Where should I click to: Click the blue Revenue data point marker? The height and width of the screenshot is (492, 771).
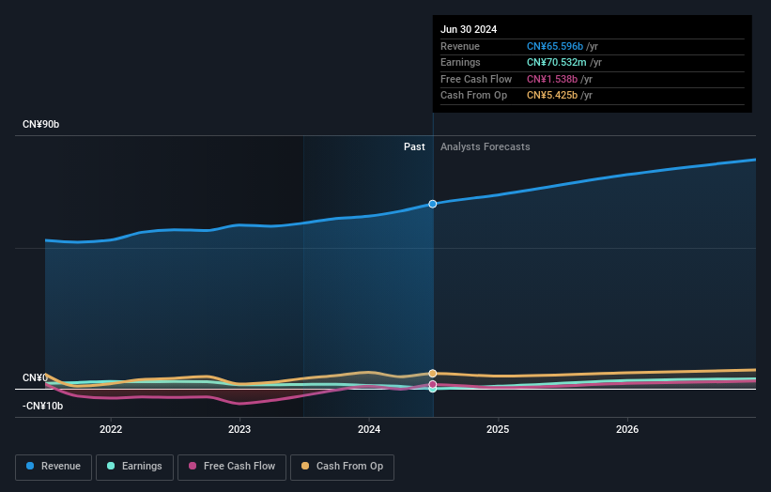[x=433, y=204]
